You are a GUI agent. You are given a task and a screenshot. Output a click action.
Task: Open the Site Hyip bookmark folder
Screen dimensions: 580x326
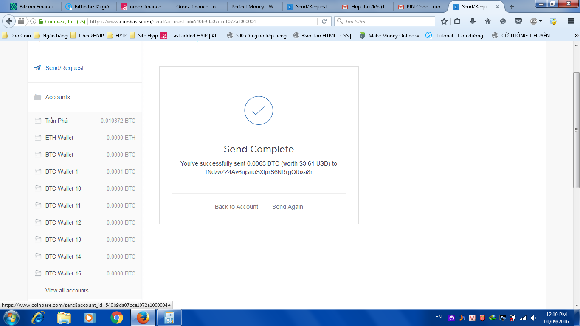[x=144, y=36]
